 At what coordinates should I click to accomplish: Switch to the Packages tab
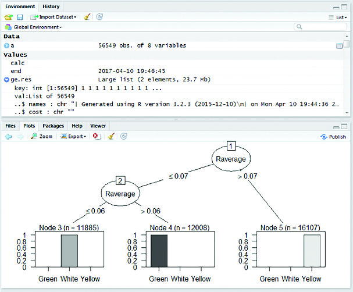tap(53, 126)
